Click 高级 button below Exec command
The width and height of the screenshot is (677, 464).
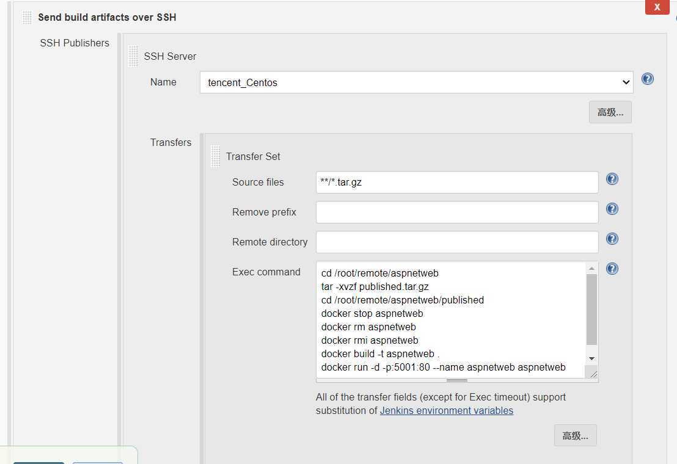pyautogui.click(x=575, y=435)
